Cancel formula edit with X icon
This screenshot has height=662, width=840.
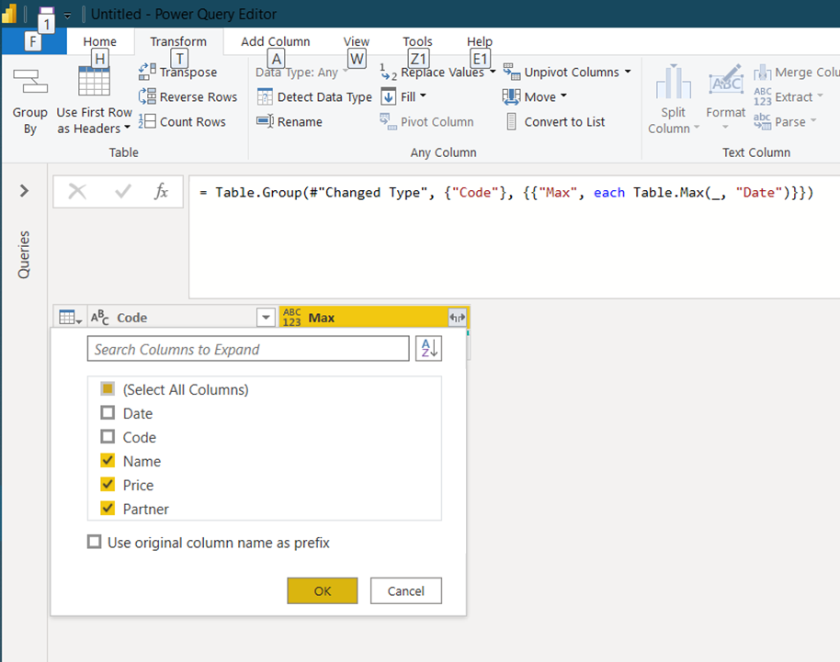pos(78,191)
